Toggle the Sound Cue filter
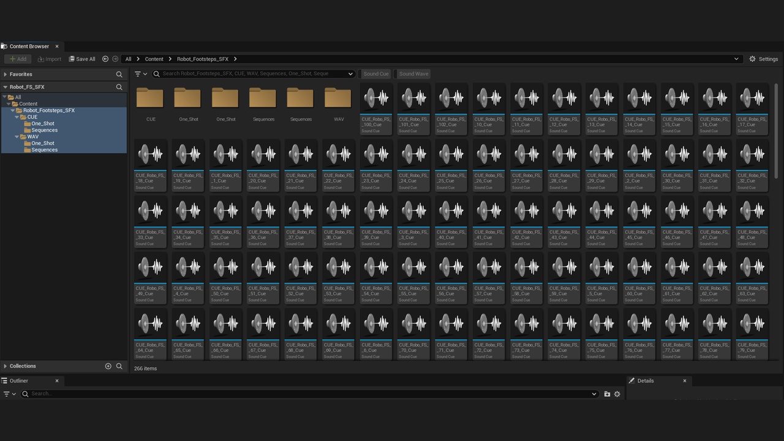 376,73
